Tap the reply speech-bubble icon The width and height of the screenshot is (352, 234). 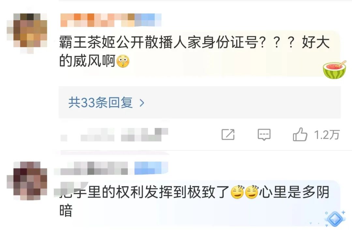pyautogui.click(x=264, y=135)
